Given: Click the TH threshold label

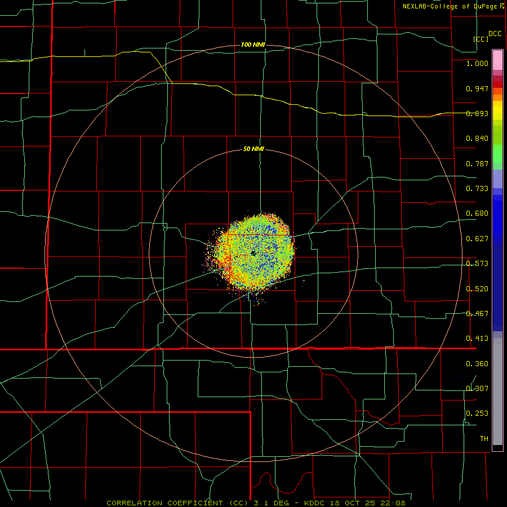Looking at the screenshot, I should [484, 439].
